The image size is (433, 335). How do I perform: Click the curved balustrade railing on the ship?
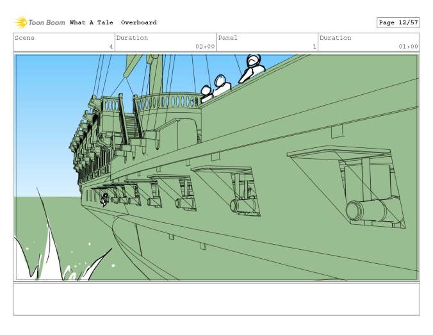tap(168, 101)
